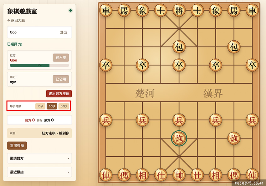Click the 已入座 button for red side
Image resolution: width=266 pixels, height=186 pixels.
[x=61, y=58]
